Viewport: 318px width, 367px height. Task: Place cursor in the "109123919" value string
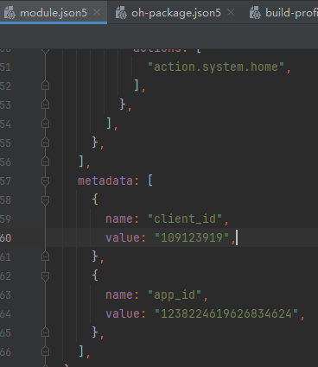coord(192,237)
